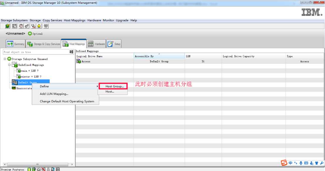Collapse the Undefined Mappings node

(9, 65)
